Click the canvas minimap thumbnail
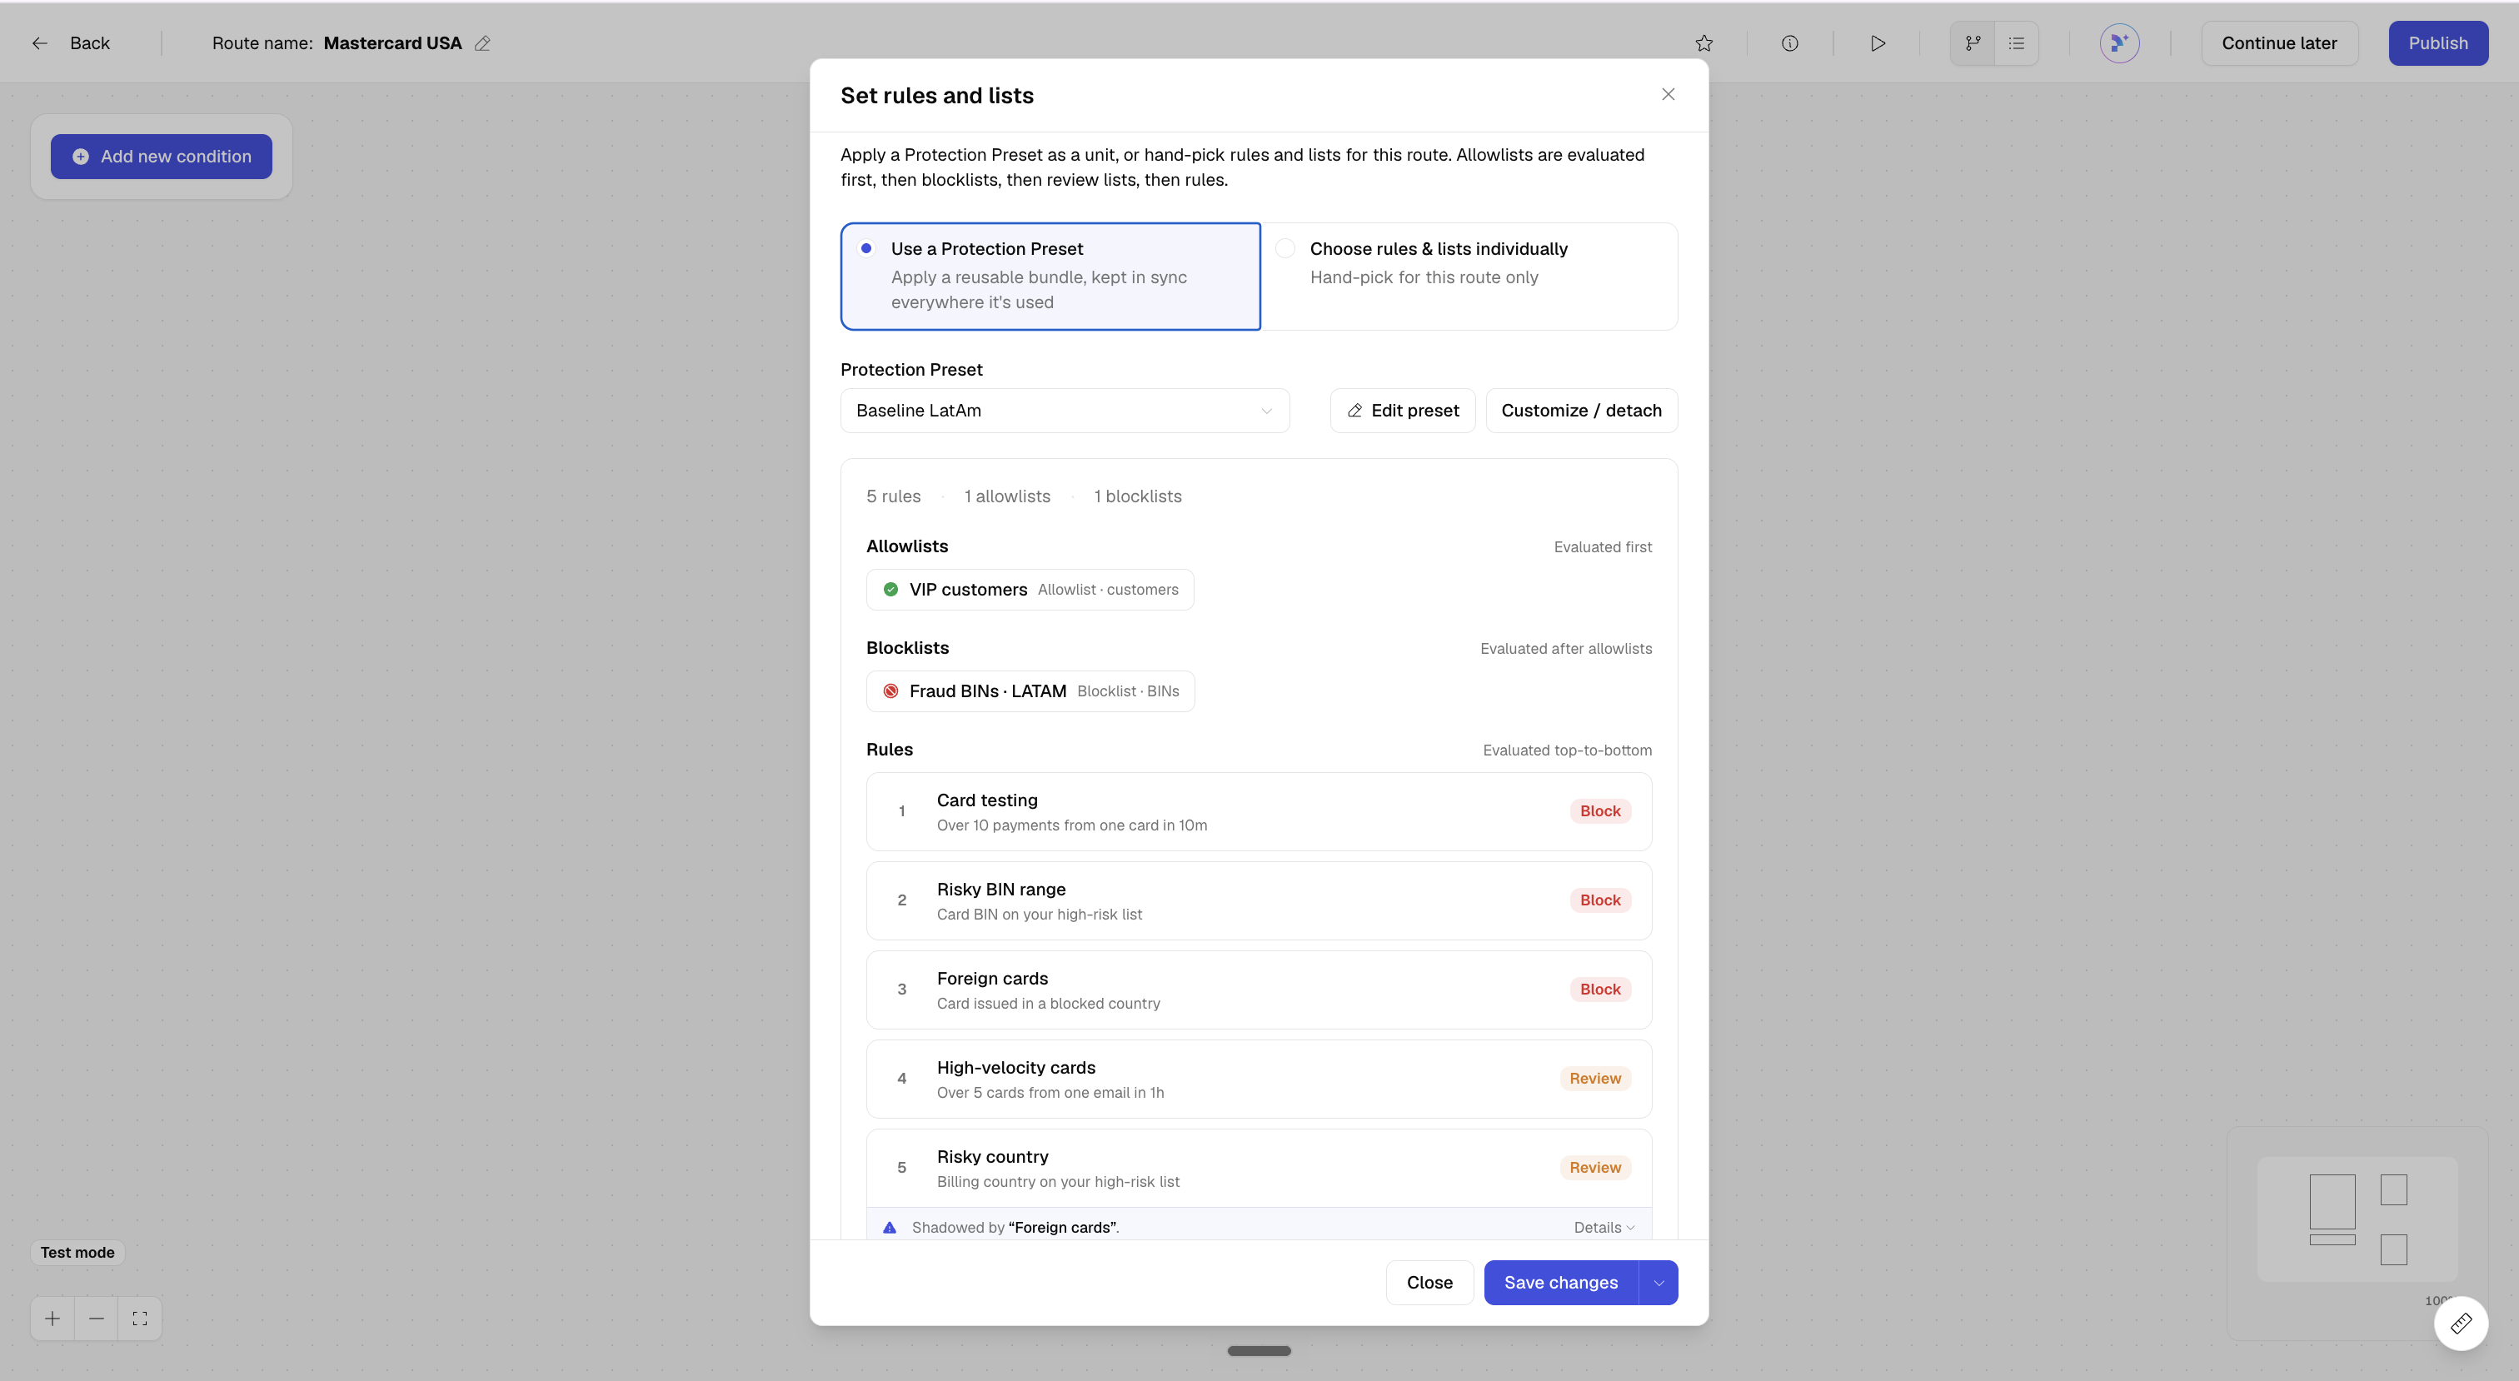This screenshot has width=2519, height=1381. click(2357, 1219)
